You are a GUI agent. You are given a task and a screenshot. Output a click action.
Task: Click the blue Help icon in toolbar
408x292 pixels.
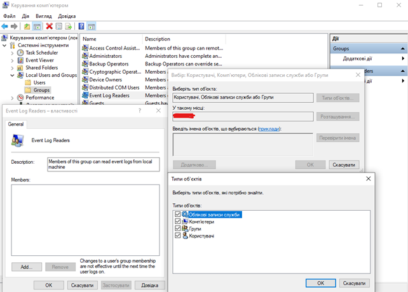coord(81,27)
